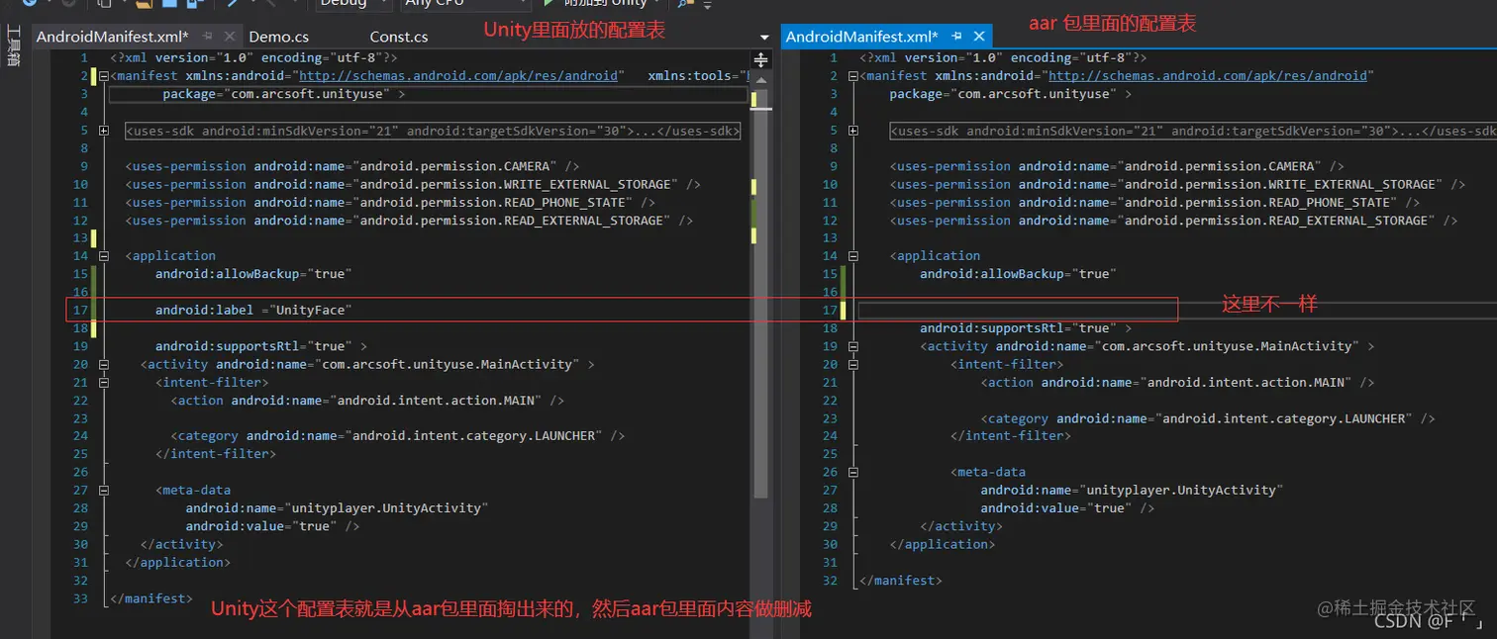Open schemas.android.com URL in left editor
Screen dimensions: 1497x639
click(x=460, y=75)
